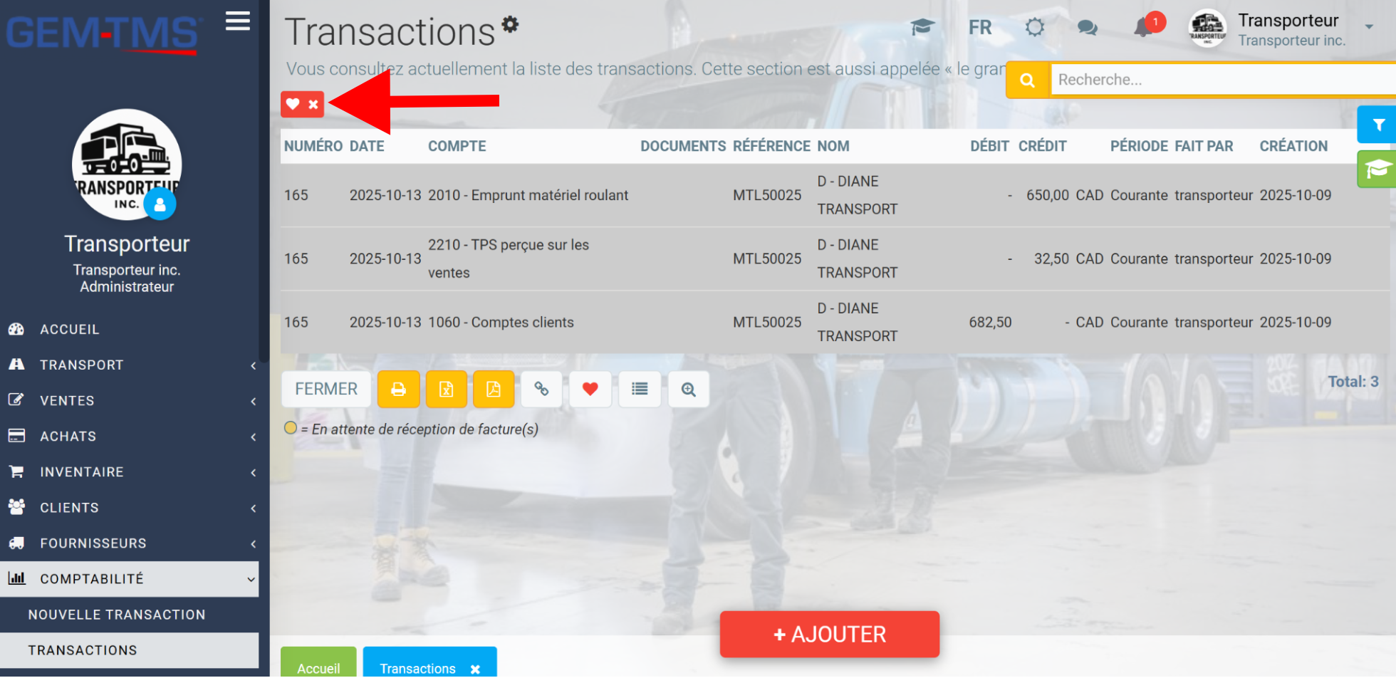This screenshot has width=1396, height=678.
Task: Click the link chain icon button
Action: pyautogui.click(x=541, y=390)
